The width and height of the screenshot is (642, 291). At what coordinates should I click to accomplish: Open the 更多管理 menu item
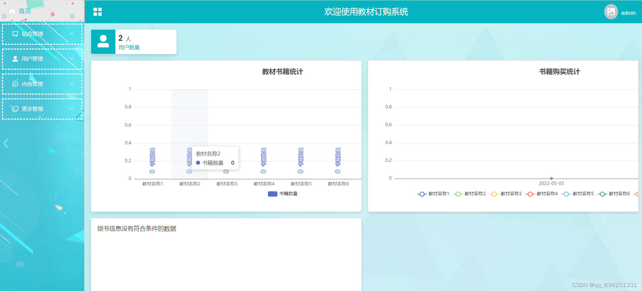pyautogui.click(x=42, y=109)
